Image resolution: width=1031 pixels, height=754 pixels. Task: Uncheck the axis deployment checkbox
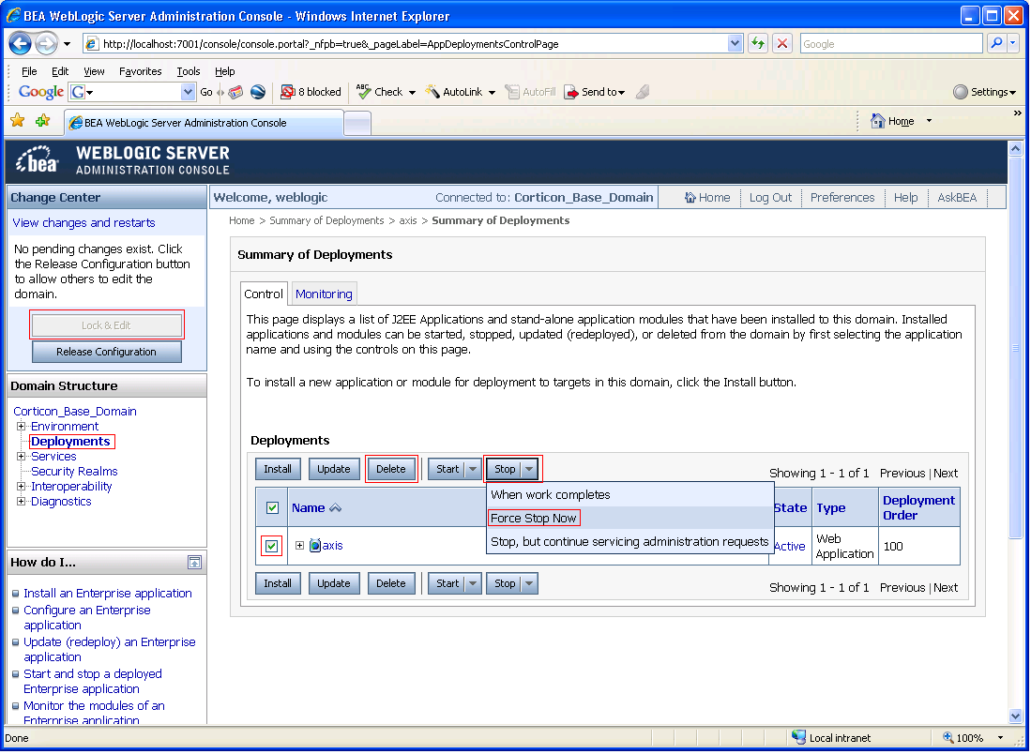[271, 546]
